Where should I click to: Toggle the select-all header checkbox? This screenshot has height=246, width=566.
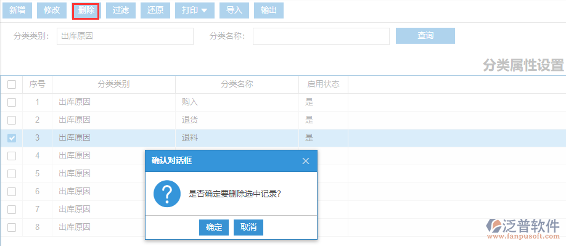pyautogui.click(x=12, y=84)
